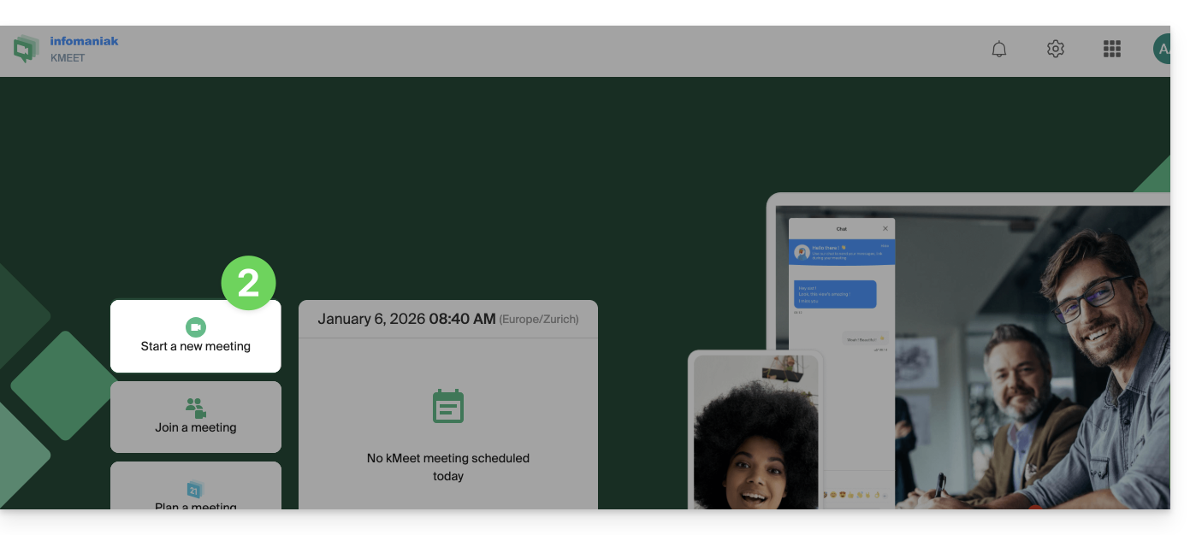Viewport: 1196px width, 535px height.
Task: Choose the Plan a meeting label
Action: [196, 505]
